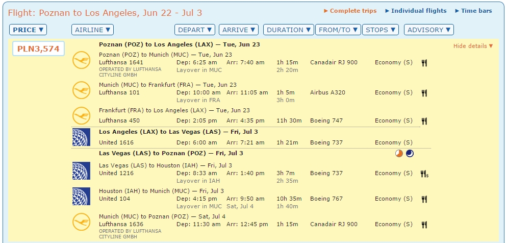Click flight number Lufthansa 1636
Viewport: 507px width, 243px height.
(121, 224)
